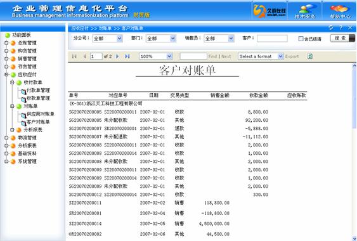357x241 pixels.
Task: Open the 技术服务 header icon
Action: coord(305,11)
